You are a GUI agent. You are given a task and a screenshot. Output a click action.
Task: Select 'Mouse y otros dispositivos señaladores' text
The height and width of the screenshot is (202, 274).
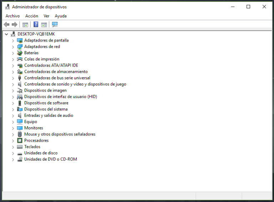(x=60, y=134)
